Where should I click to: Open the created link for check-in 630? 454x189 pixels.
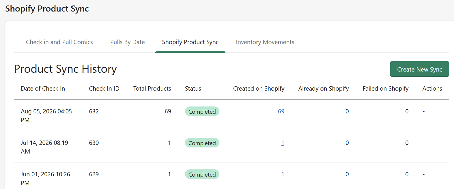pyautogui.click(x=283, y=143)
